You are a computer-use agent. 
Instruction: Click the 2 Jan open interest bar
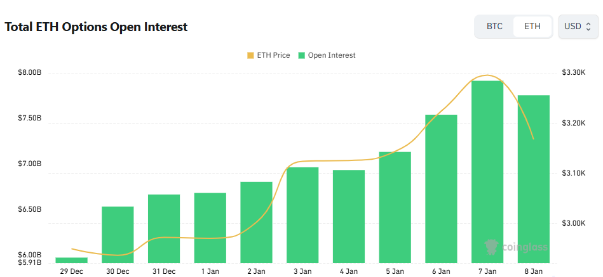click(x=256, y=222)
